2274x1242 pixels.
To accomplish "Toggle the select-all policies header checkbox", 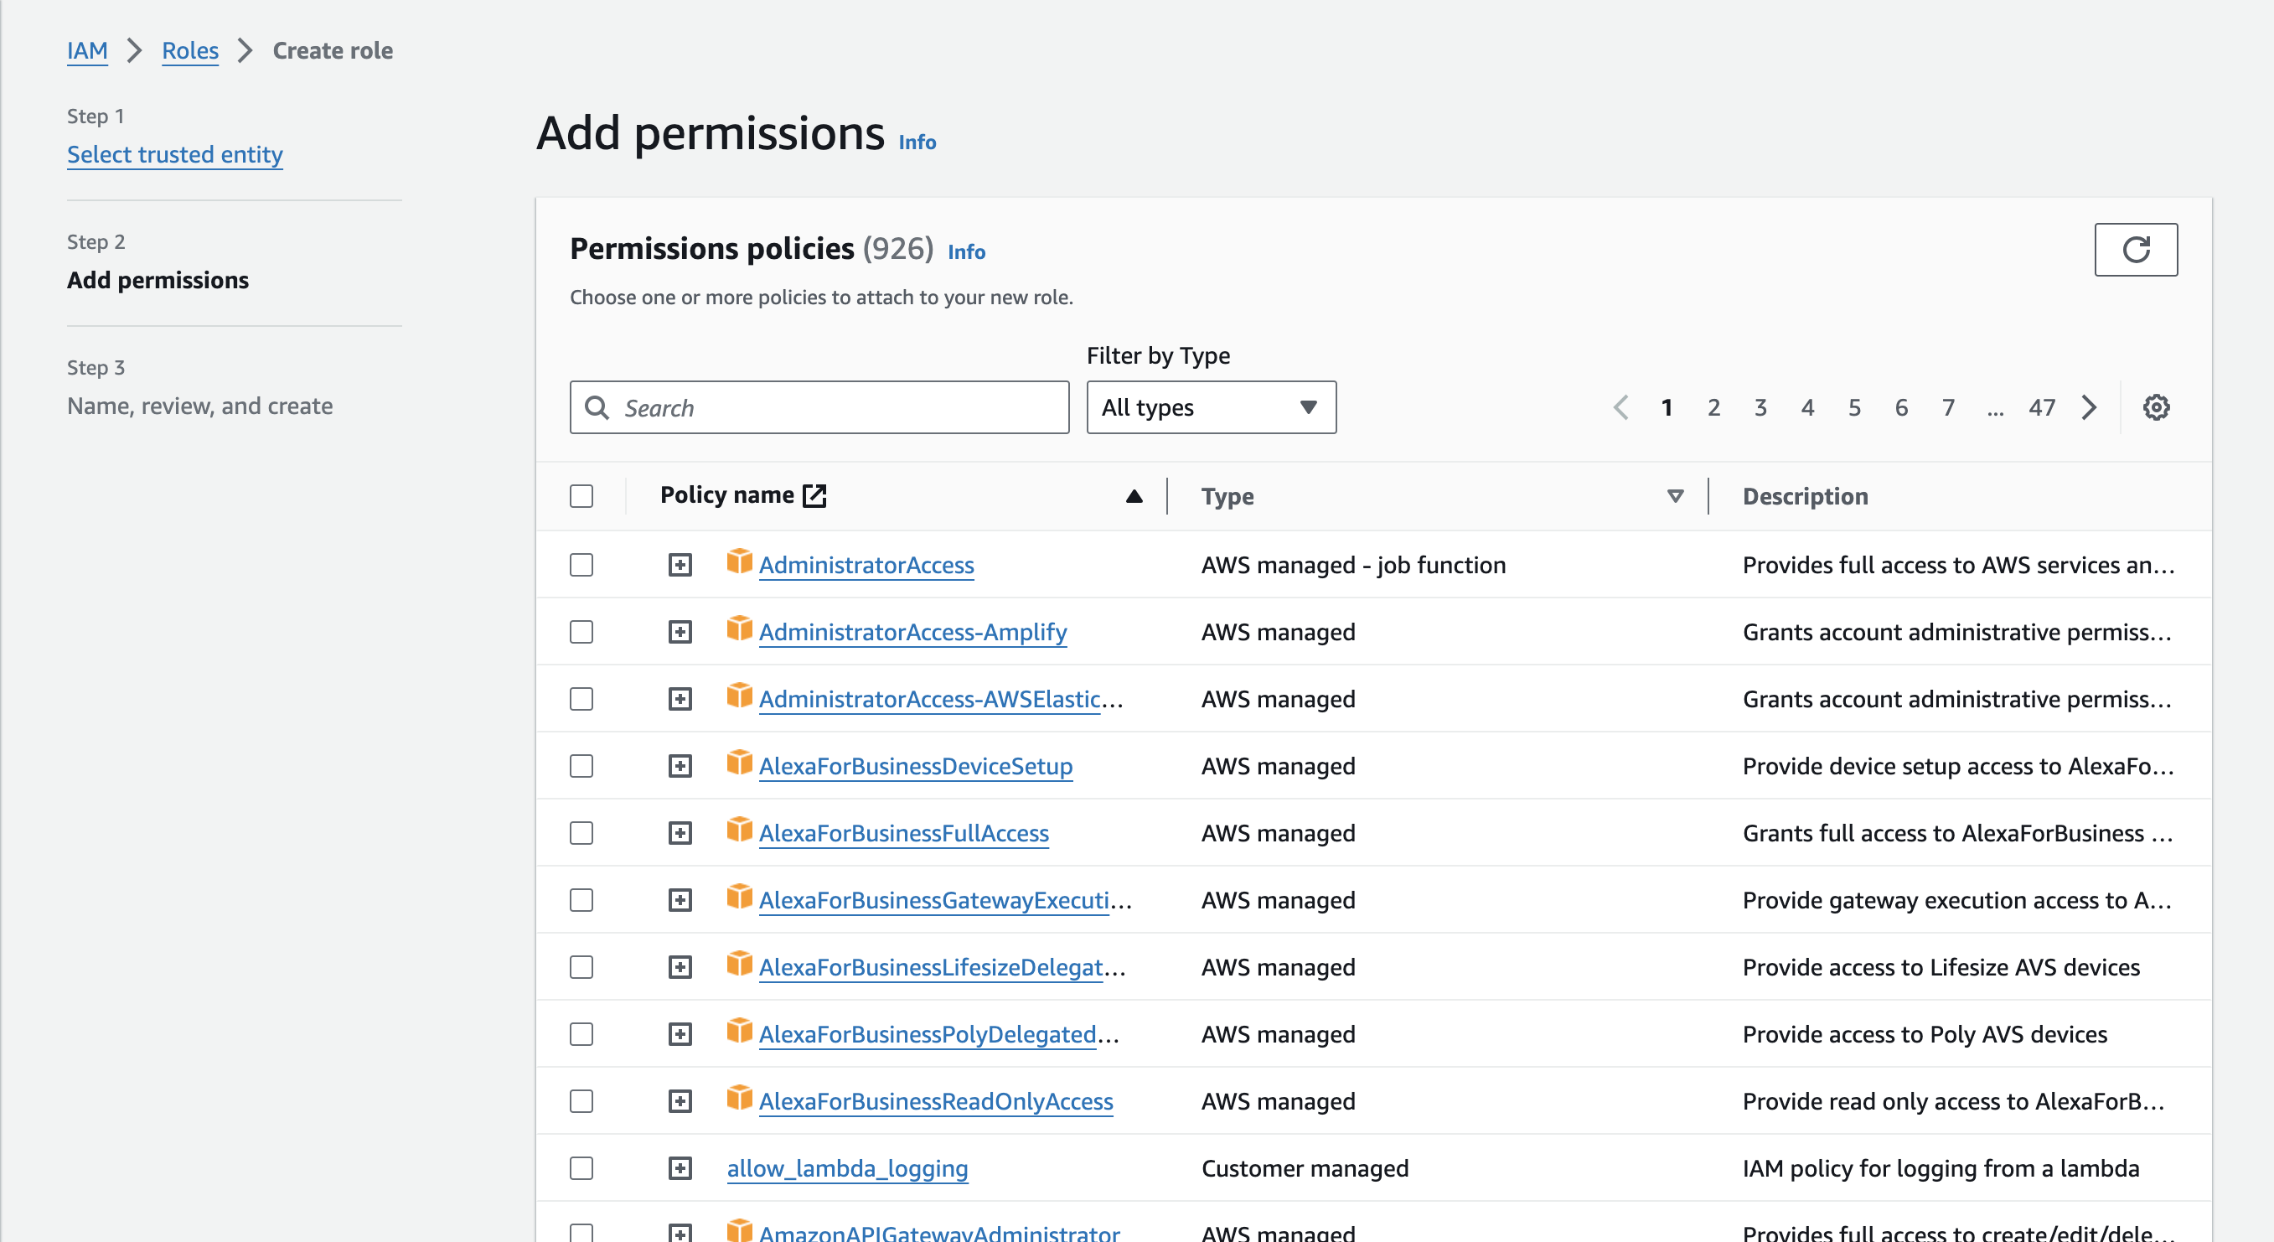I will click(x=581, y=496).
